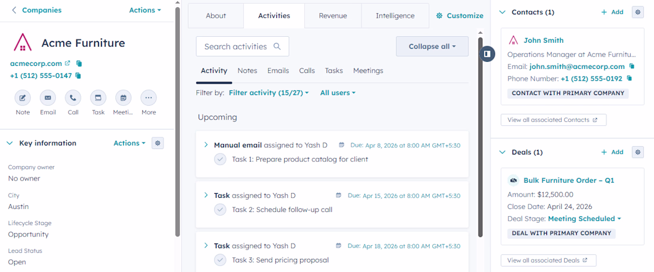Mark Task 3 pricing proposal complete

coord(221,260)
